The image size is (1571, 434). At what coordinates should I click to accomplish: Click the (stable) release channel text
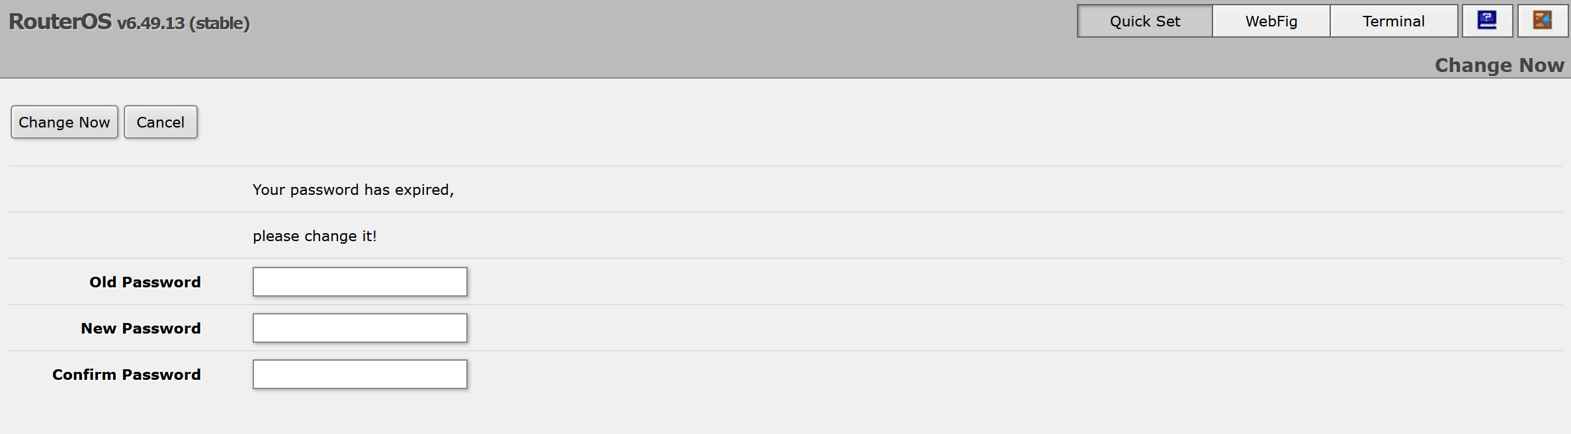click(220, 23)
